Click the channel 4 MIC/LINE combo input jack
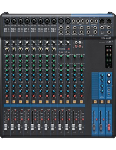Screen dimensions: 116x150 [x=27, y=21]
